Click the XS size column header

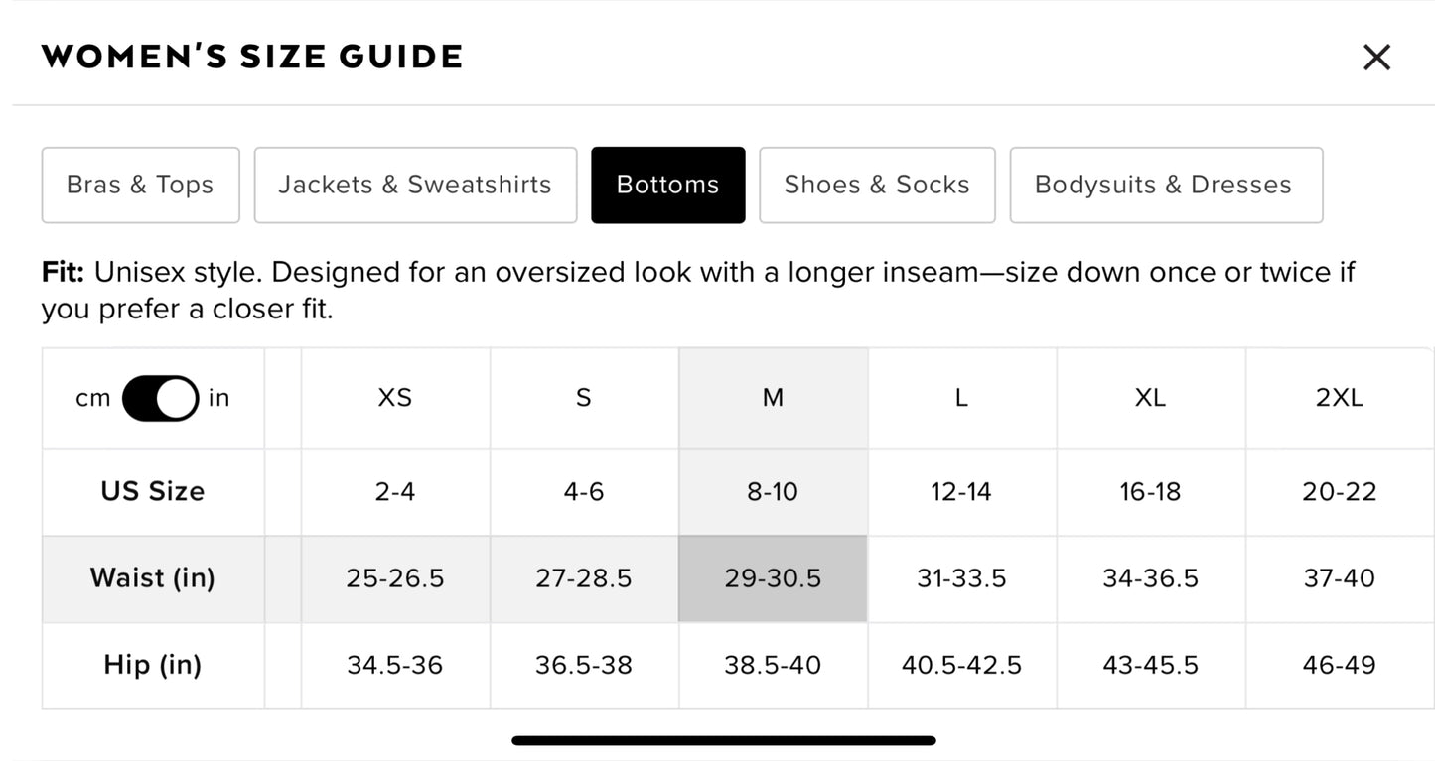(394, 398)
